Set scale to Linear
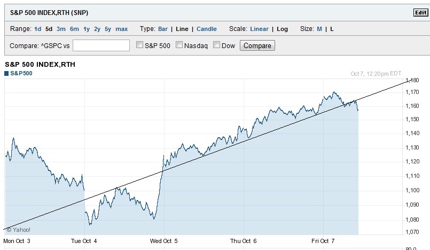The image size is (430, 250). [x=260, y=29]
